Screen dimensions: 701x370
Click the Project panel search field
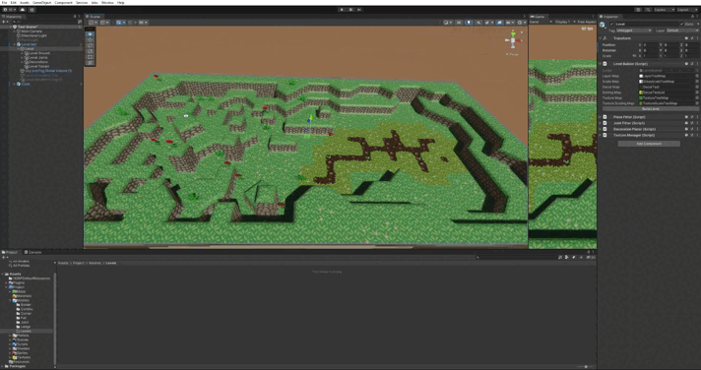click(x=516, y=258)
